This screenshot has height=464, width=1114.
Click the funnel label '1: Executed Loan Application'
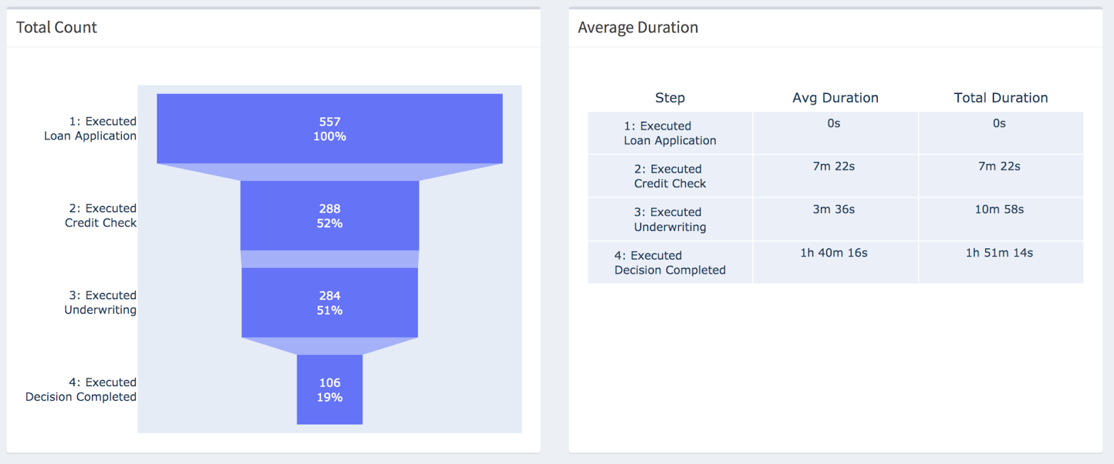coord(91,129)
